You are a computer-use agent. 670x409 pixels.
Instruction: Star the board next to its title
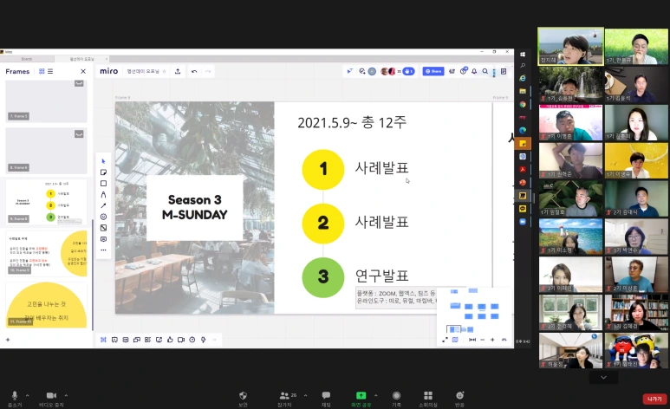[x=164, y=71]
